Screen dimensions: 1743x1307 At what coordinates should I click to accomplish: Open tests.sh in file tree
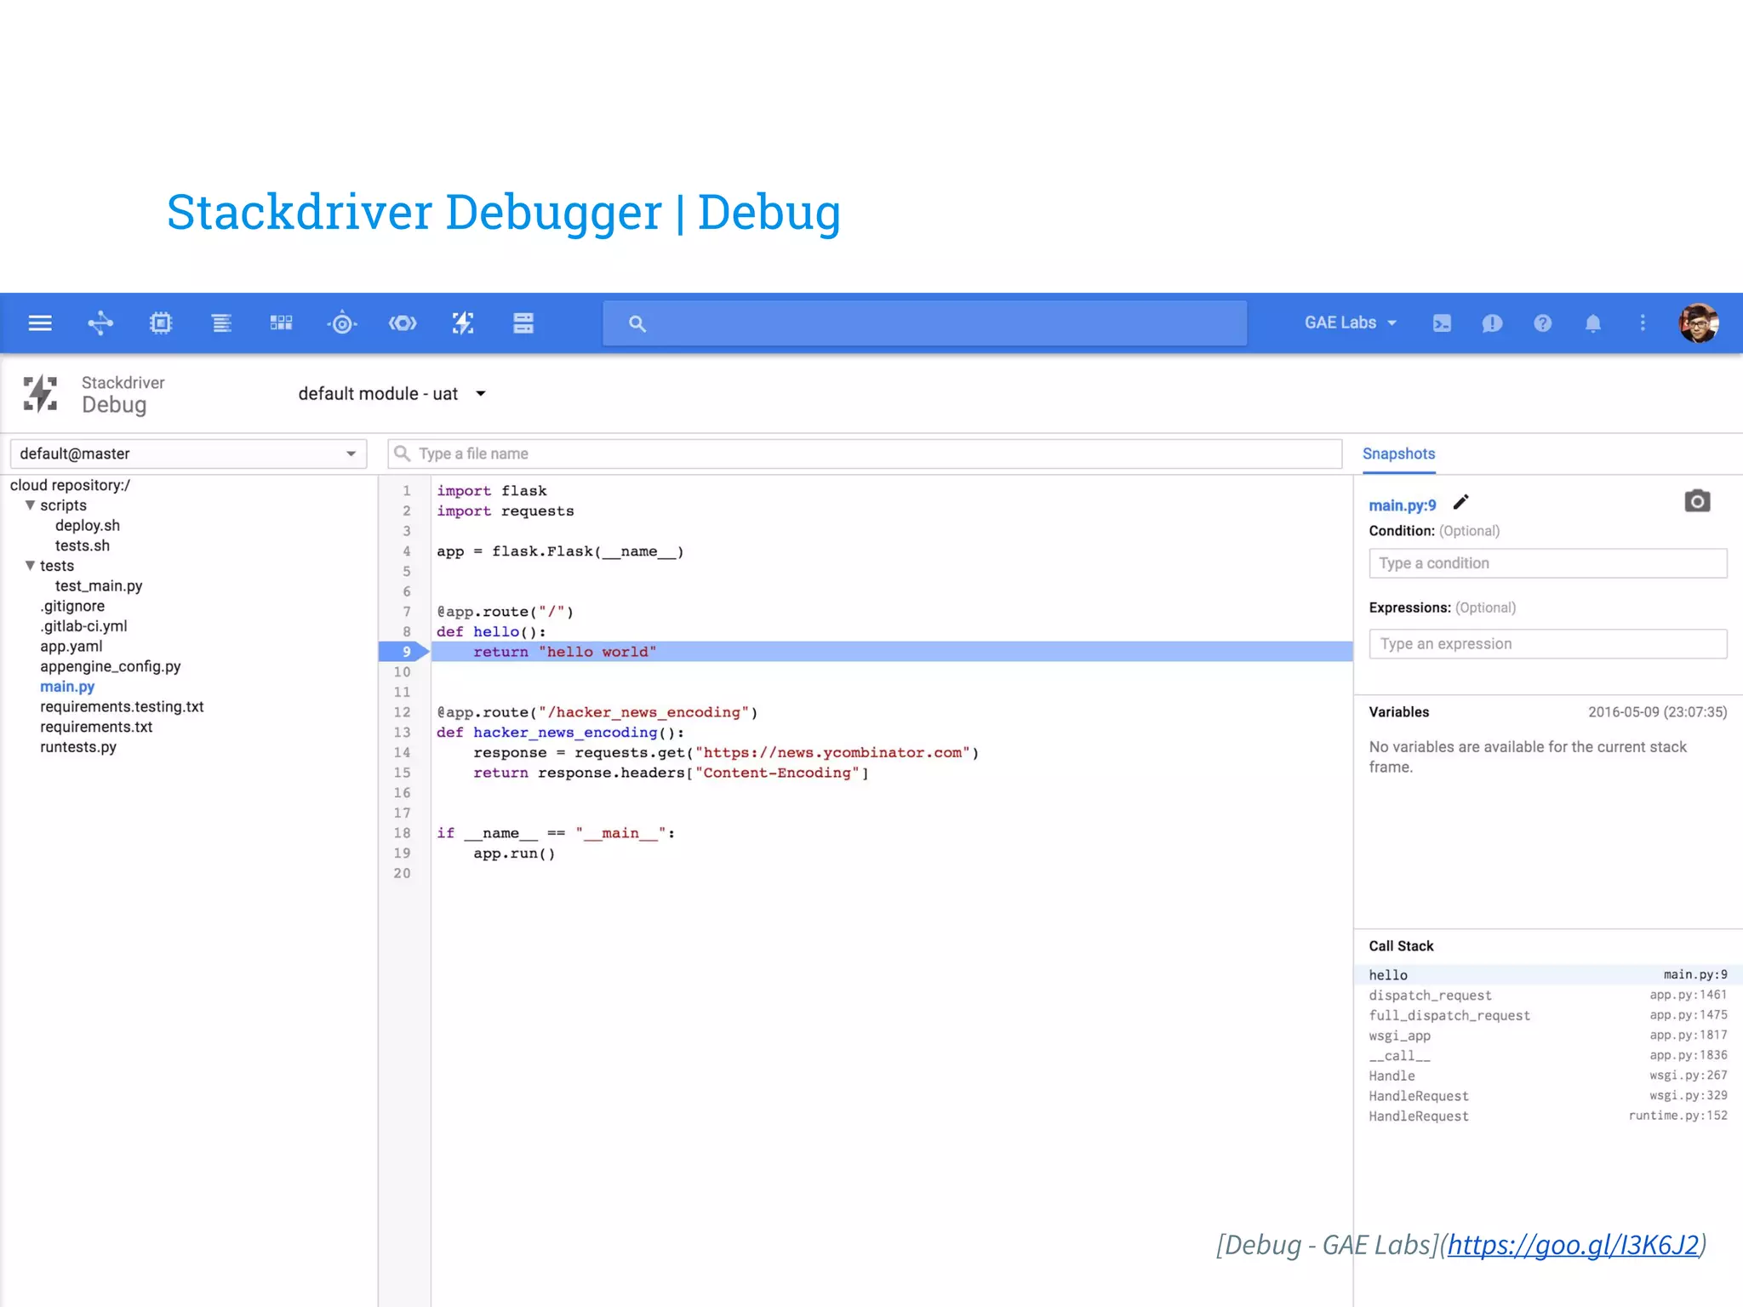click(83, 545)
